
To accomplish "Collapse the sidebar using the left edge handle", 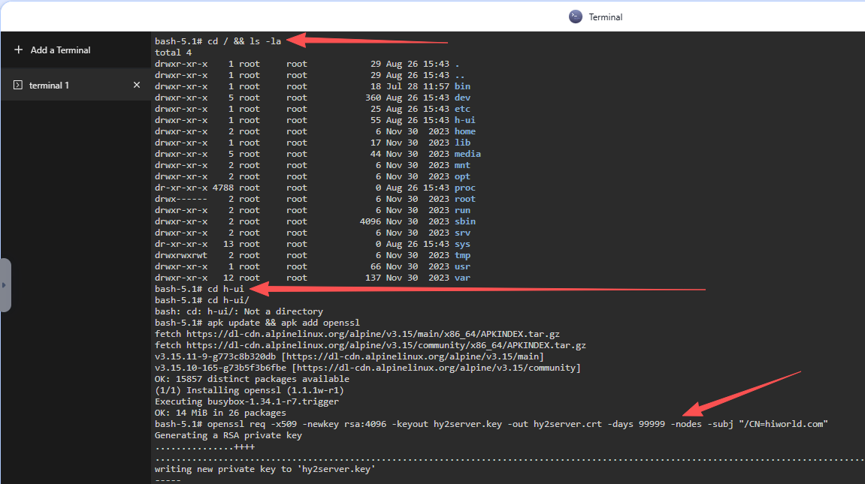I will click(x=5, y=285).
